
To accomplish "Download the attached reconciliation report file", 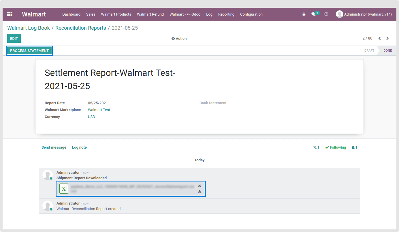I will pyautogui.click(x=199, y=192).
